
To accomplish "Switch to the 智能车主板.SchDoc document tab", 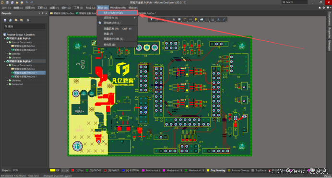I will [x=62, y=13].
